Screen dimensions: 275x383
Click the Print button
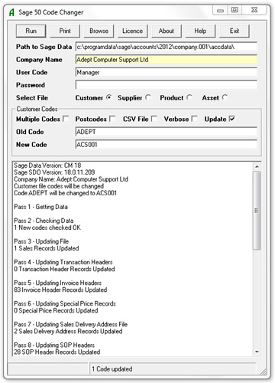pyautogui.click(x=65, y=31)
